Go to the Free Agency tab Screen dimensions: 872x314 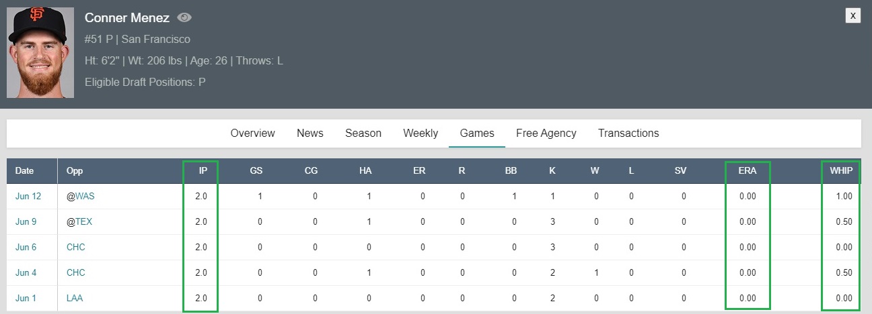546,133
